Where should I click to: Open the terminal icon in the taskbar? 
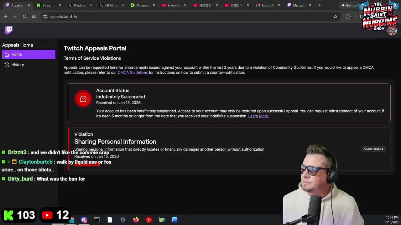click(97, 220)
